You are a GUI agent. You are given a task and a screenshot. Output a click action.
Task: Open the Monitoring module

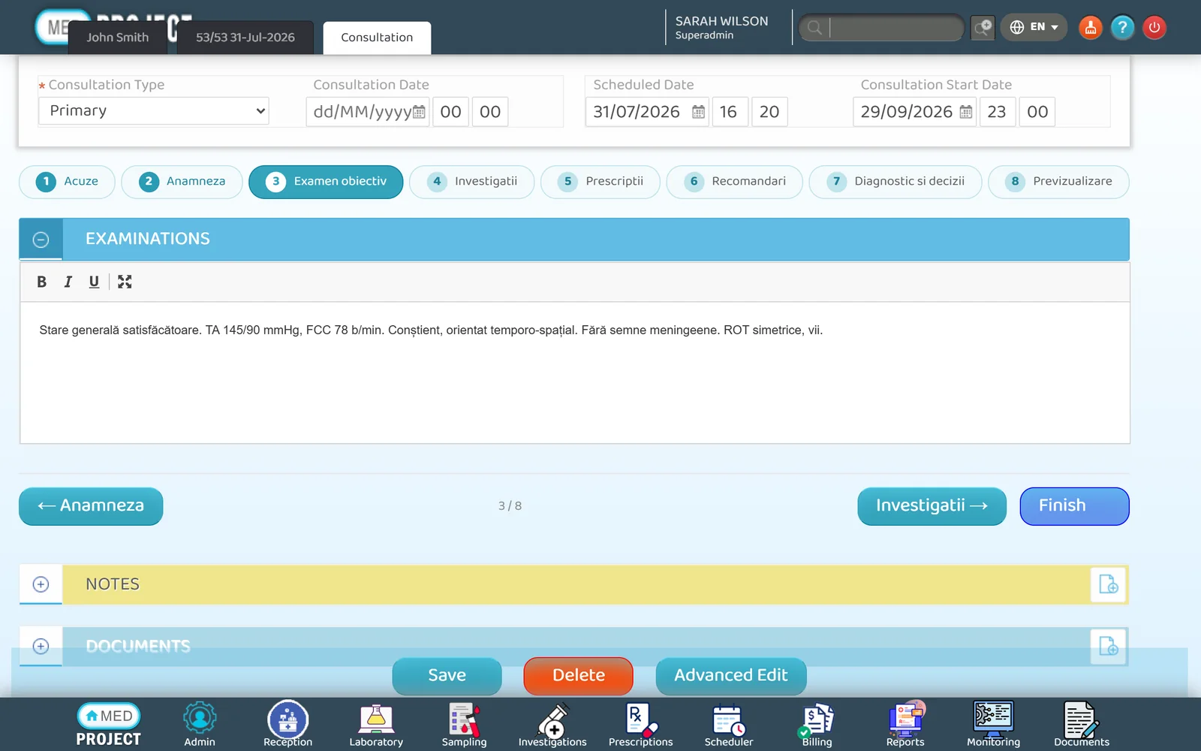993,725
